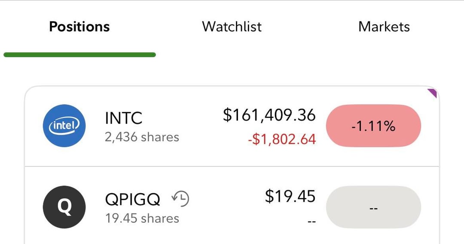This screenshot has height=244, width=464.
Task: Click the clock history icon beside QPIGQ
Action: point(180,198)
